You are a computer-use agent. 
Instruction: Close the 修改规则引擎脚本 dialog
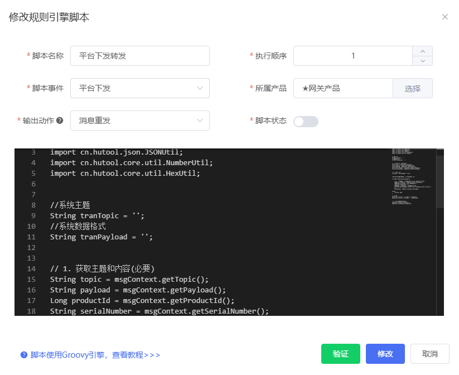coord(444,17)
